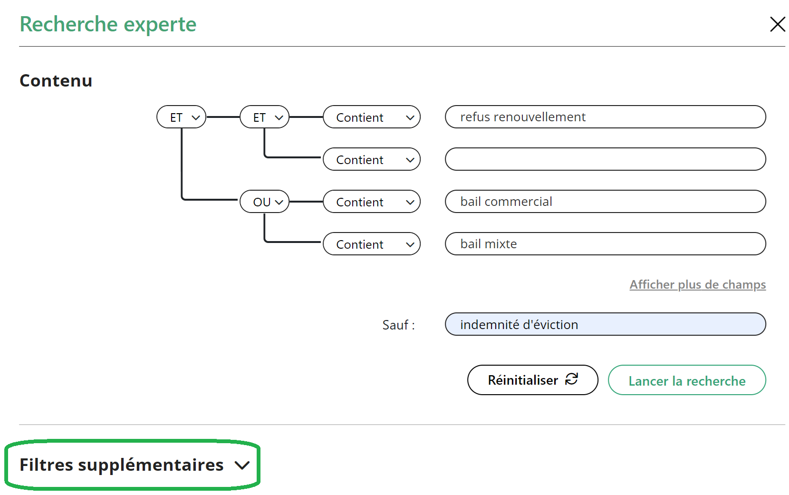This screenshot has height=495, width=789.
Task: Open the second-level ET operator dropdown
Action: [x=265, y=117]
